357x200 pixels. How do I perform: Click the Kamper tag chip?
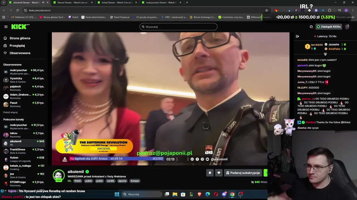[x=135, y=181]
